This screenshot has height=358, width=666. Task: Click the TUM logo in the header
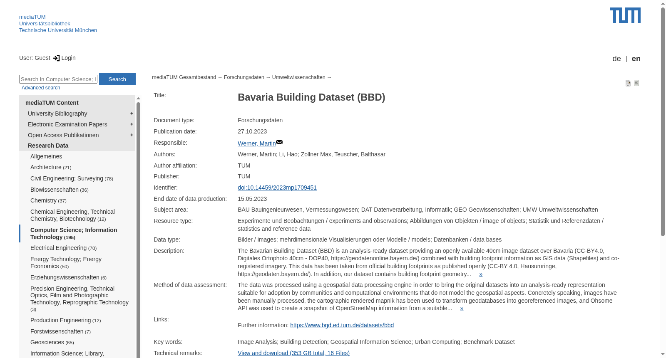click(x=625, y=15)
